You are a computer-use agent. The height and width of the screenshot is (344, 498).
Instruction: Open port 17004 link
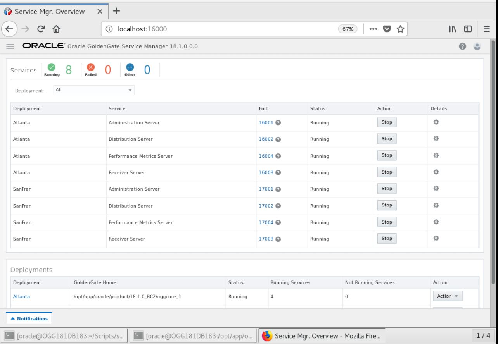click(x=266, y=223)
